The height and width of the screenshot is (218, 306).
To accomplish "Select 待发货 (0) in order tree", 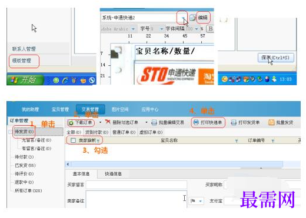I will click(24, 132).
